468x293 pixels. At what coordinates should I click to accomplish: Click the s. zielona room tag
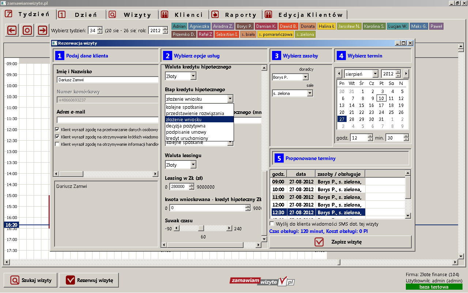pos(305,34)
